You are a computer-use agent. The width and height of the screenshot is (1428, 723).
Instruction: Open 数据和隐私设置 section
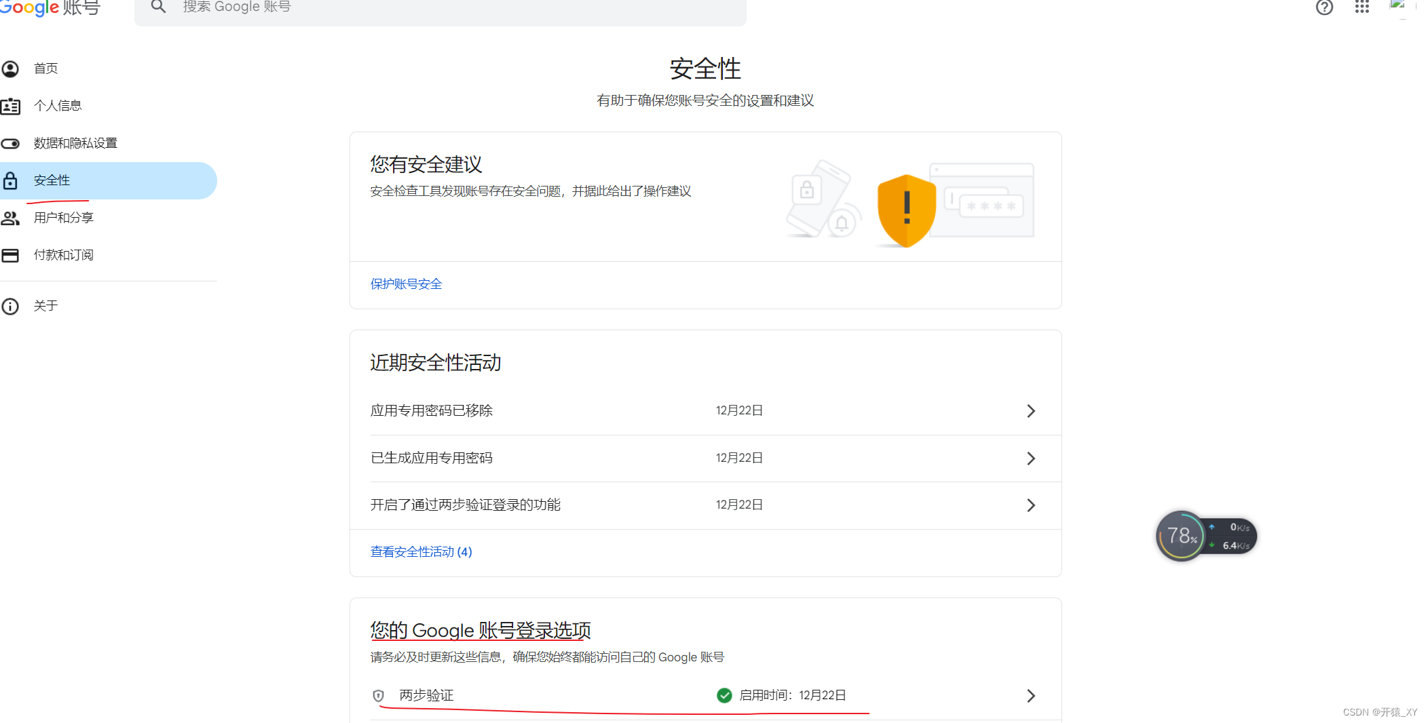109,143
